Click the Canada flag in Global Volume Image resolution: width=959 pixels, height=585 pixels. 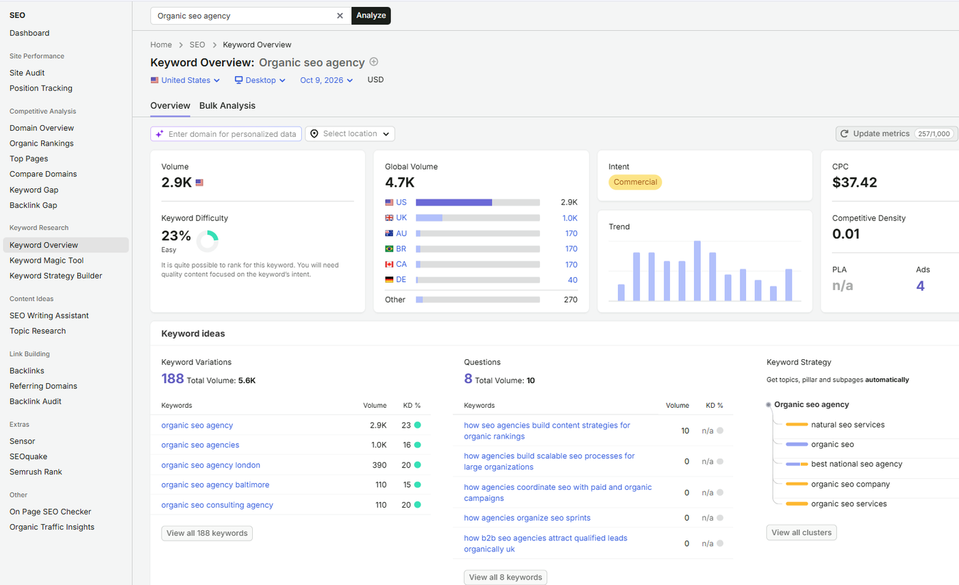(x=389, y=264)
